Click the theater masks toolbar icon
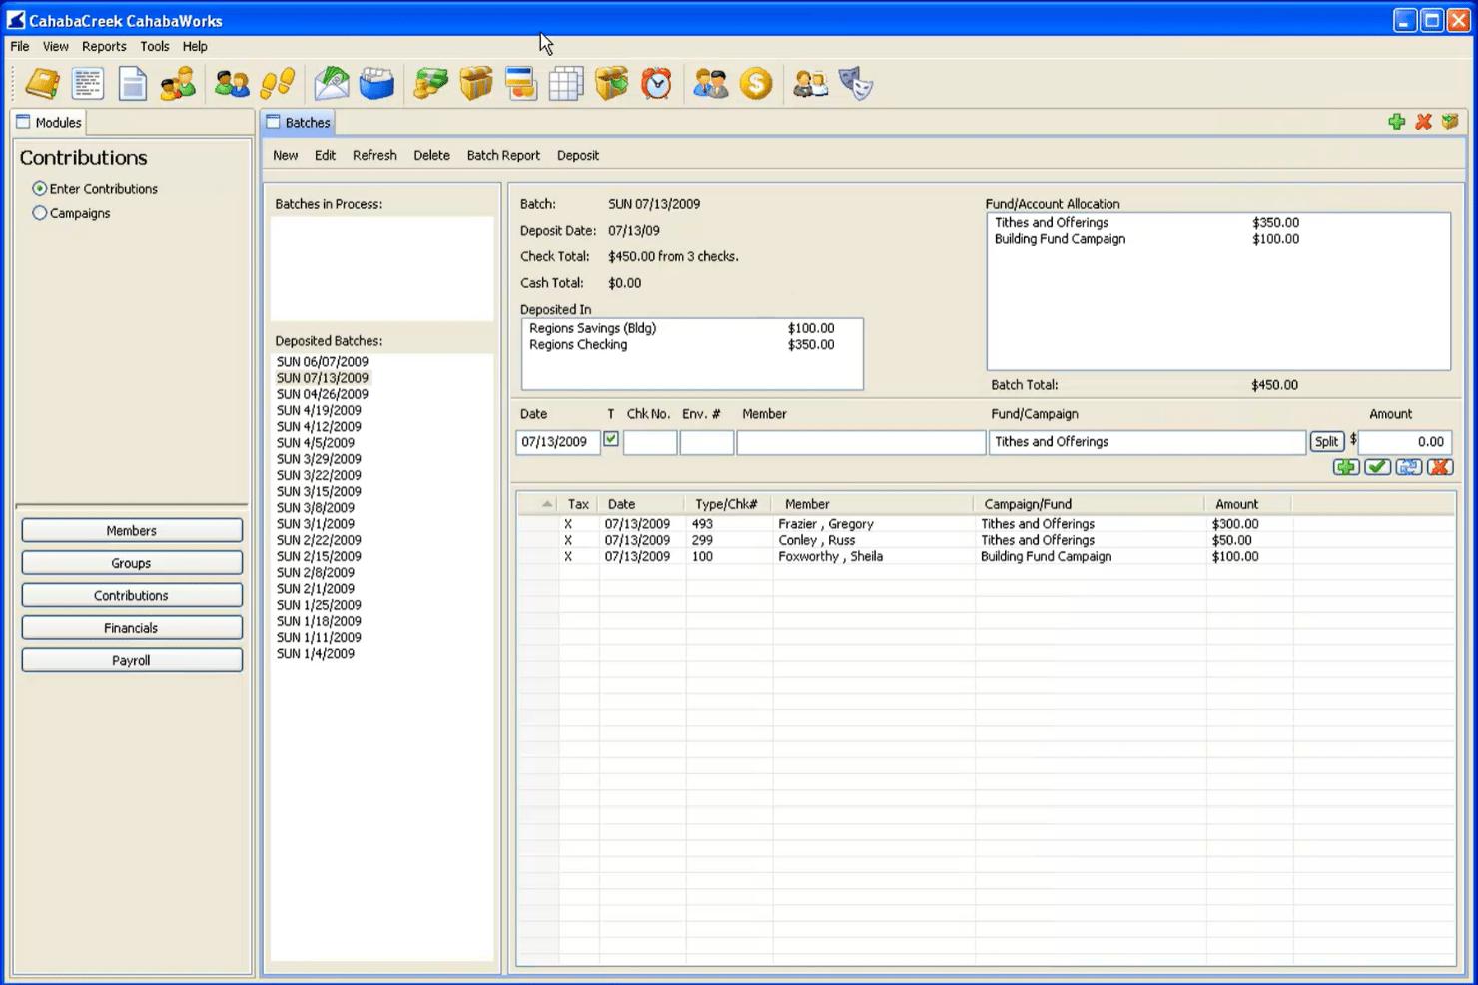Screen dimensions: 1478x985 (856, 84)
